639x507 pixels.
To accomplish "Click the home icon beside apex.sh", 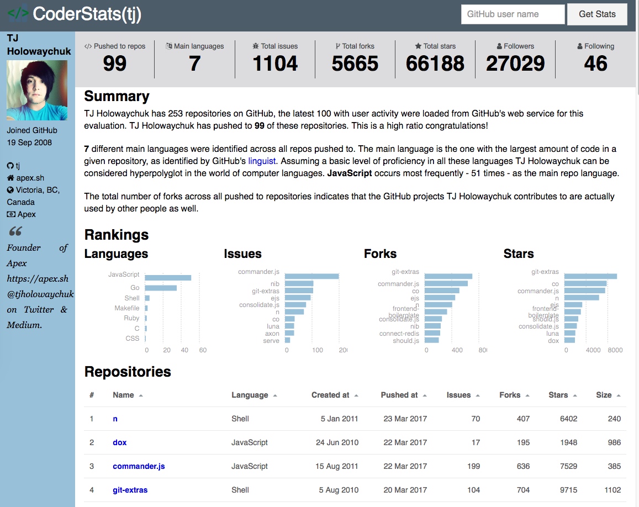I will tap(10, 178).
